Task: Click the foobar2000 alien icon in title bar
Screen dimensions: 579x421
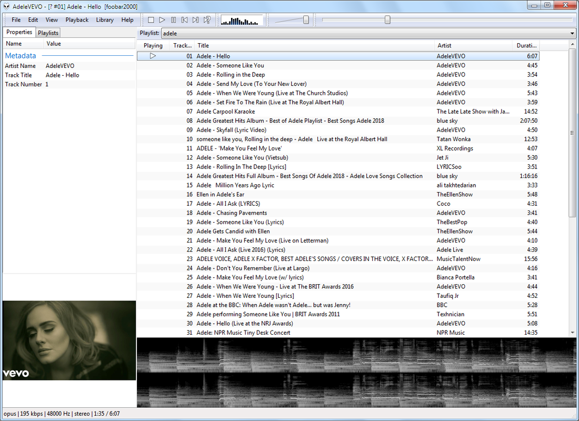Action: point(6,6)
